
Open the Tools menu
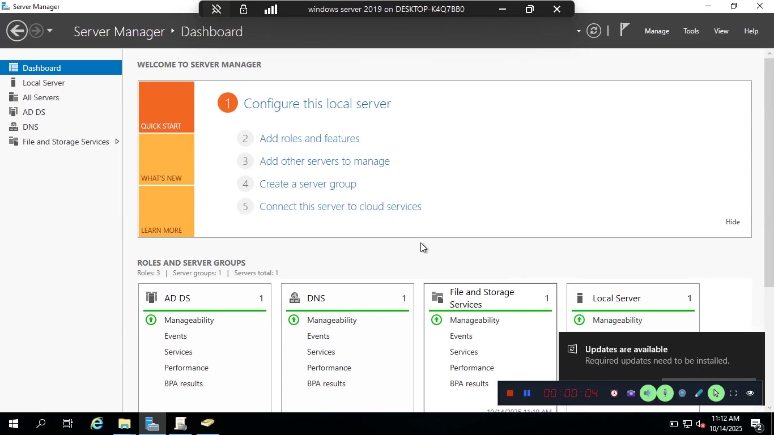click(x=691, y=31)
